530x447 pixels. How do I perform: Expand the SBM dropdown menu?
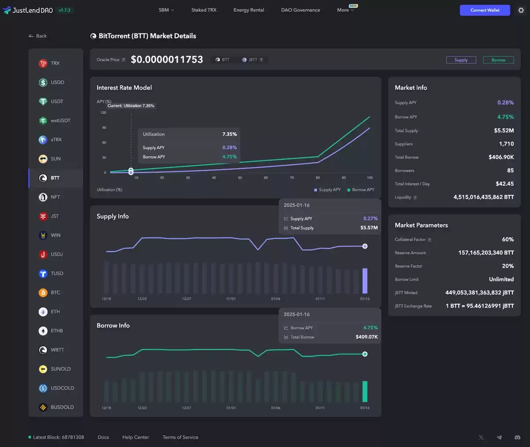pos(167,10)
